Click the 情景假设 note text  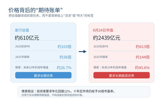68,91
